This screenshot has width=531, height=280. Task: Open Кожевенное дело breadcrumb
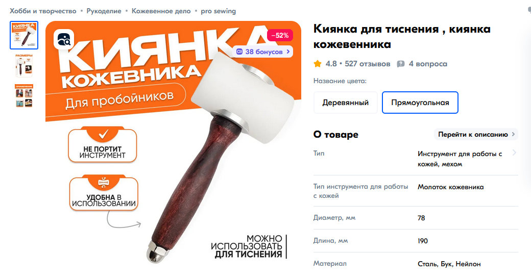[x=161, y=11]
